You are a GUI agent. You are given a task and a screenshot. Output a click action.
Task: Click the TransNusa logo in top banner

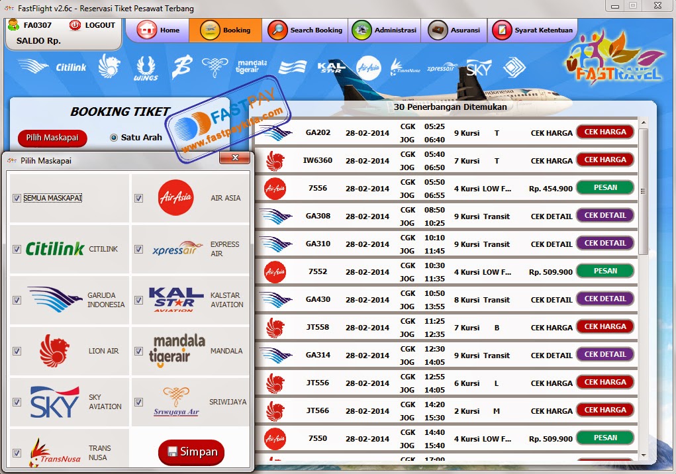[x=405, y=68]
